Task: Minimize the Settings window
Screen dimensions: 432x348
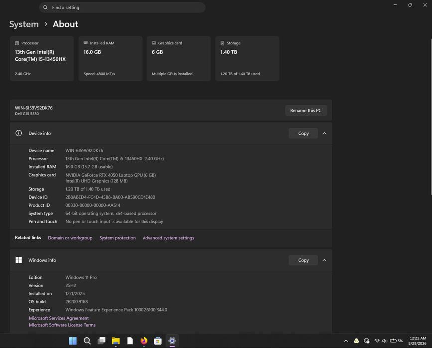Action: 395,5
